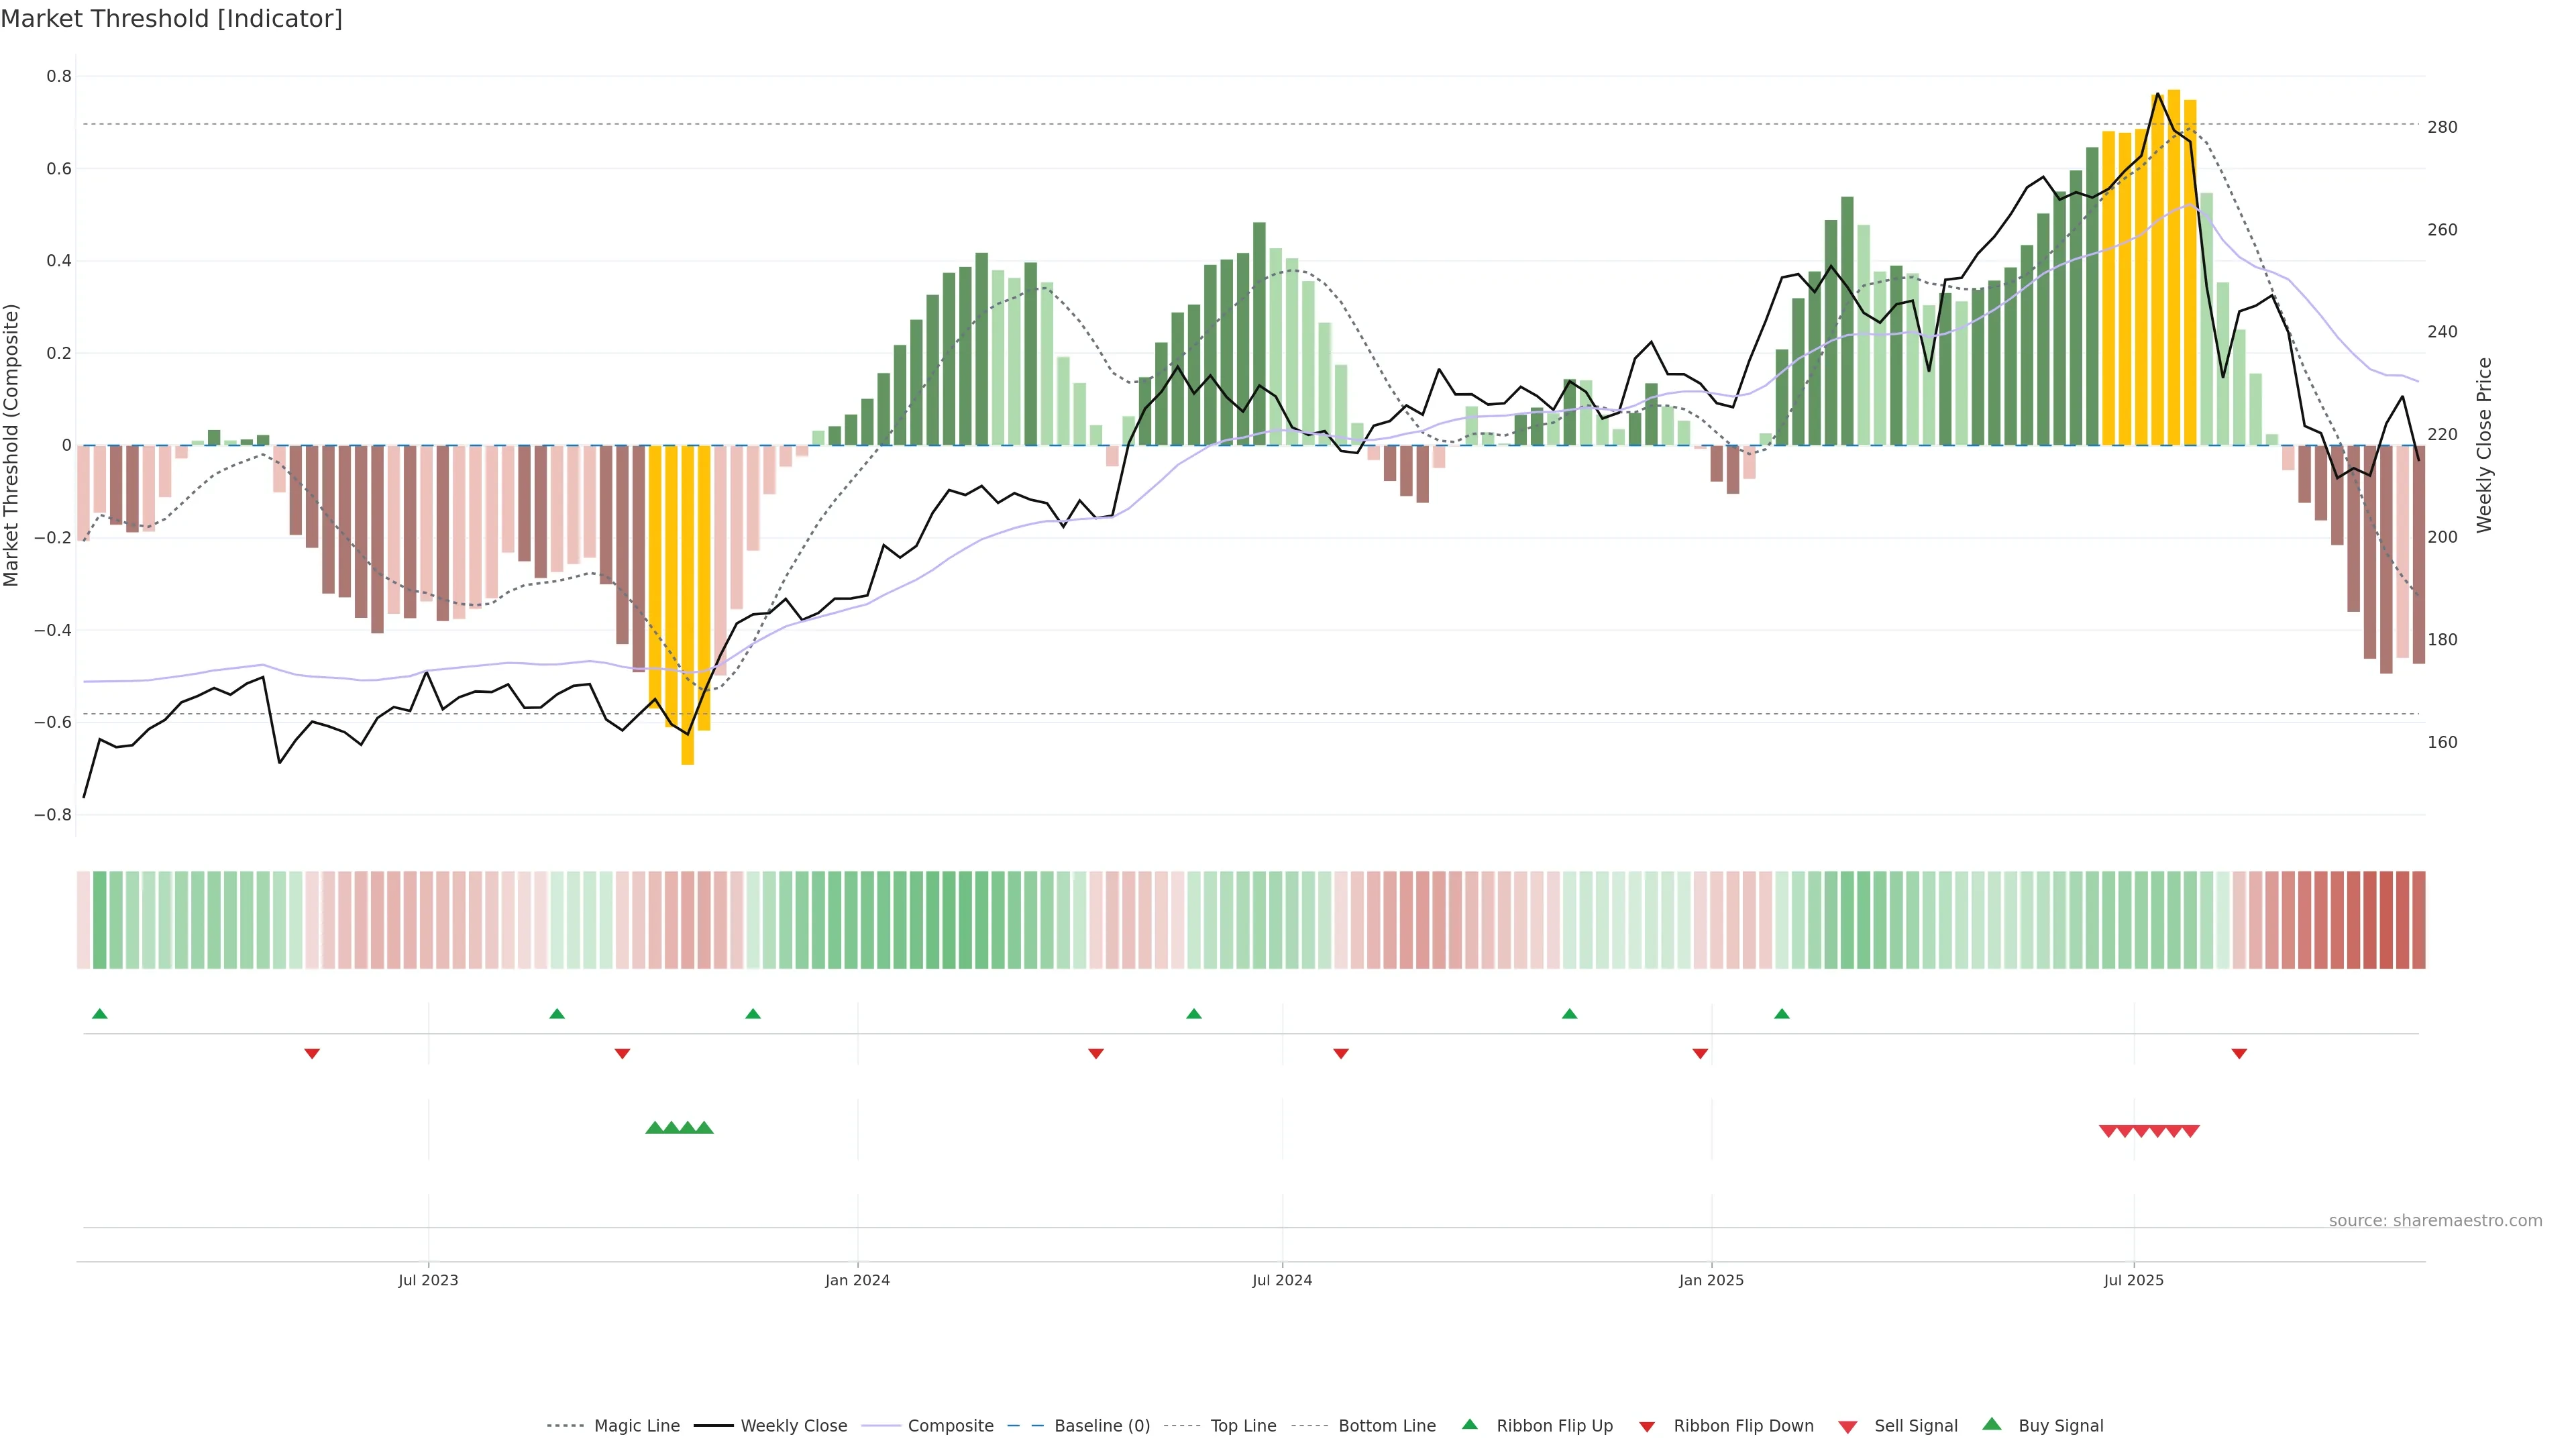Viewport: 2576px width, 1449px height.
Task: Click the Sell Signal legend icon
Action: click(x=1848, y=1427)
